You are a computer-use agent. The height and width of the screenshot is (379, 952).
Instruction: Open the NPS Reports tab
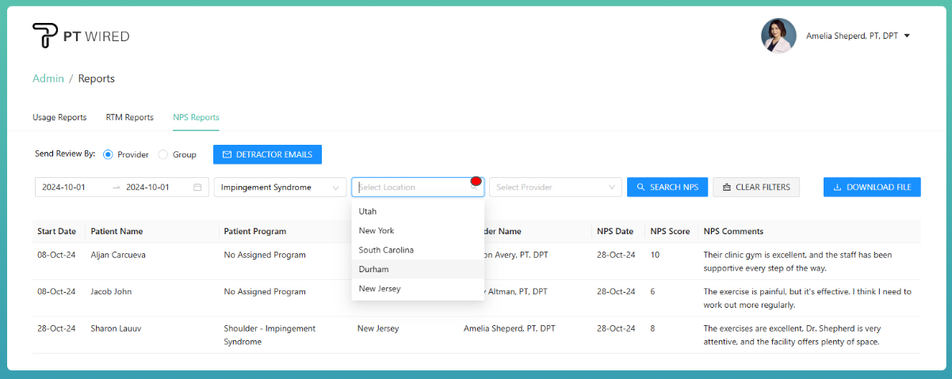(196, 117)
